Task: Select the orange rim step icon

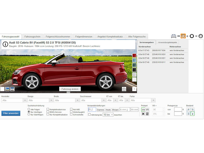Action: coord(183,36)
